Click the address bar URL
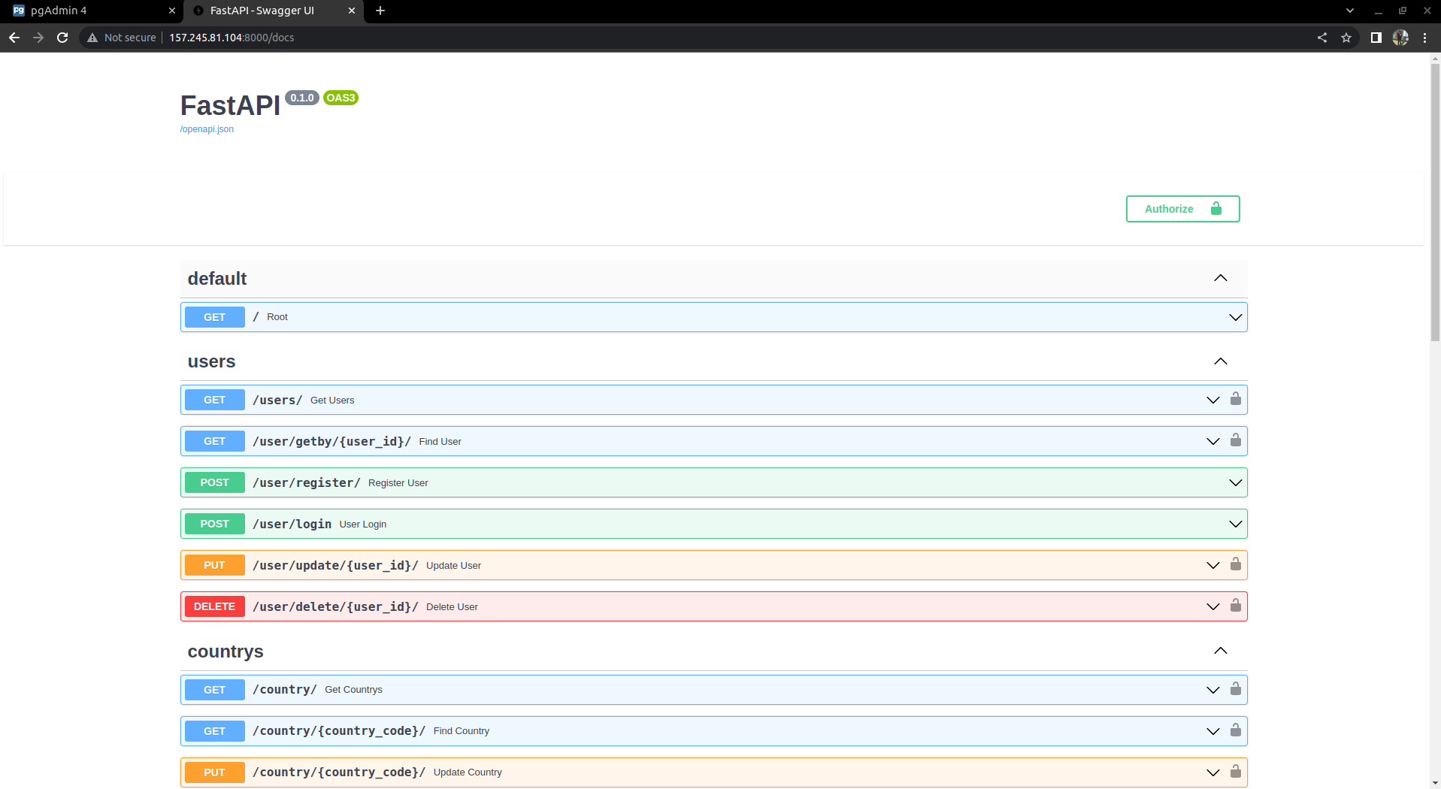Screen dimensions: 1441x789 (232, 38)
